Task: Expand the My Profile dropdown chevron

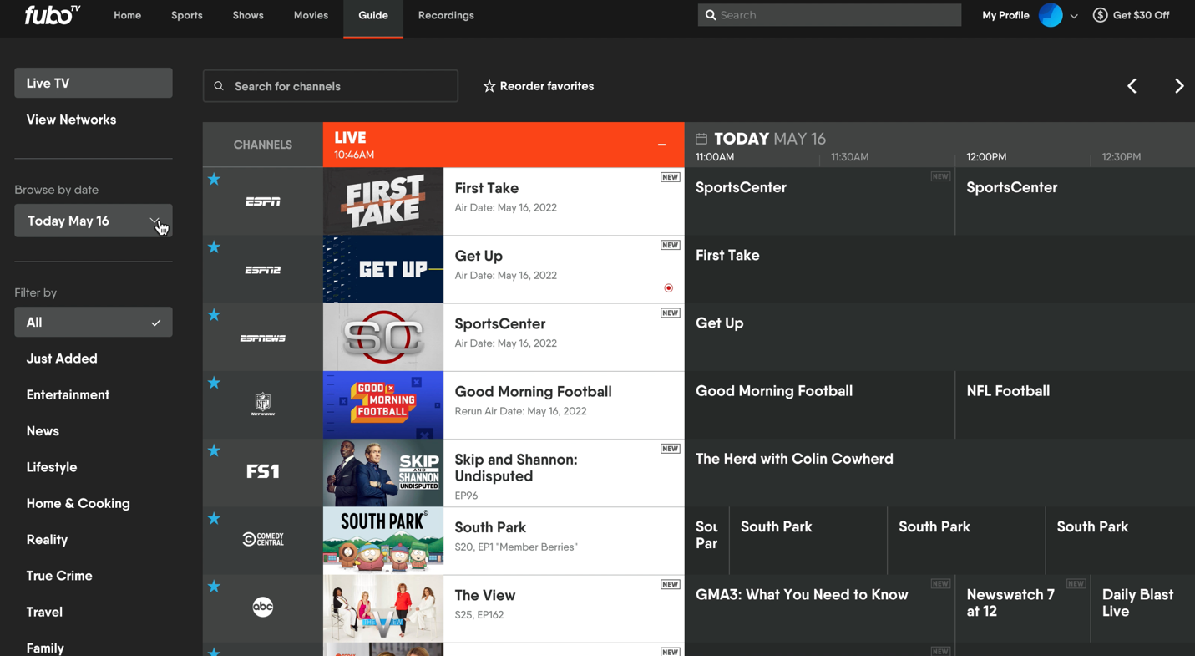Action: click(x=1074, y=16)
